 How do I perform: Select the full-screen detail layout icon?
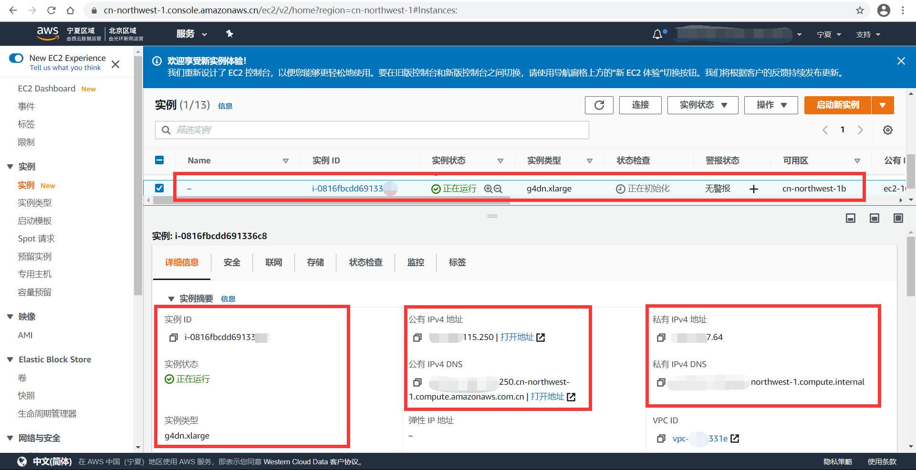point(898,218)
